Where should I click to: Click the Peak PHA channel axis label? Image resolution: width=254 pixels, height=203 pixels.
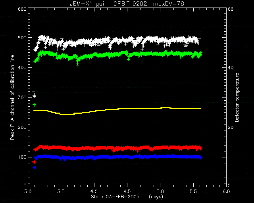pos(12,97)
